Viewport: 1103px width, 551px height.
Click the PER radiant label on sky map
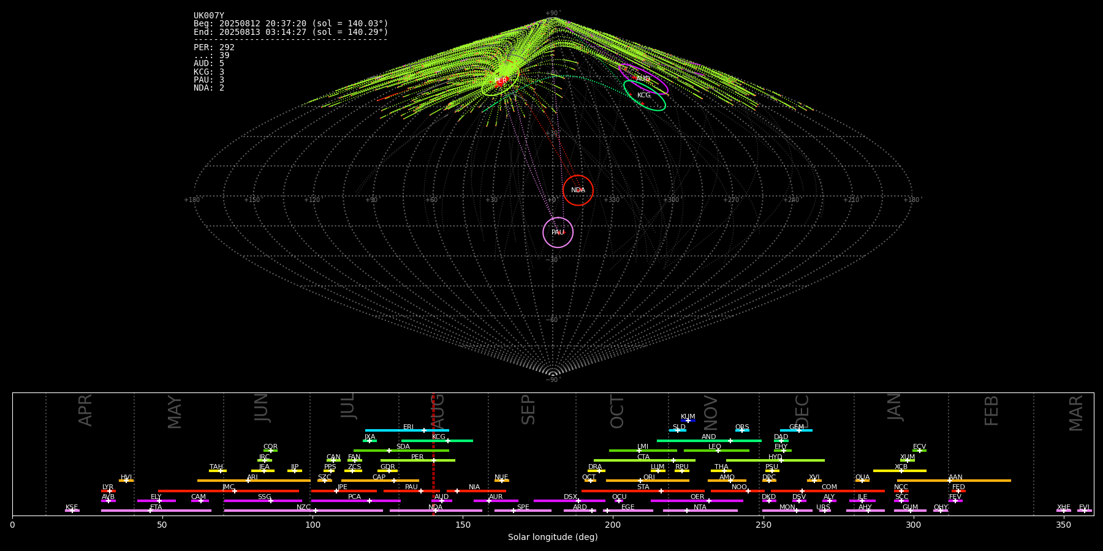[501, 81]
